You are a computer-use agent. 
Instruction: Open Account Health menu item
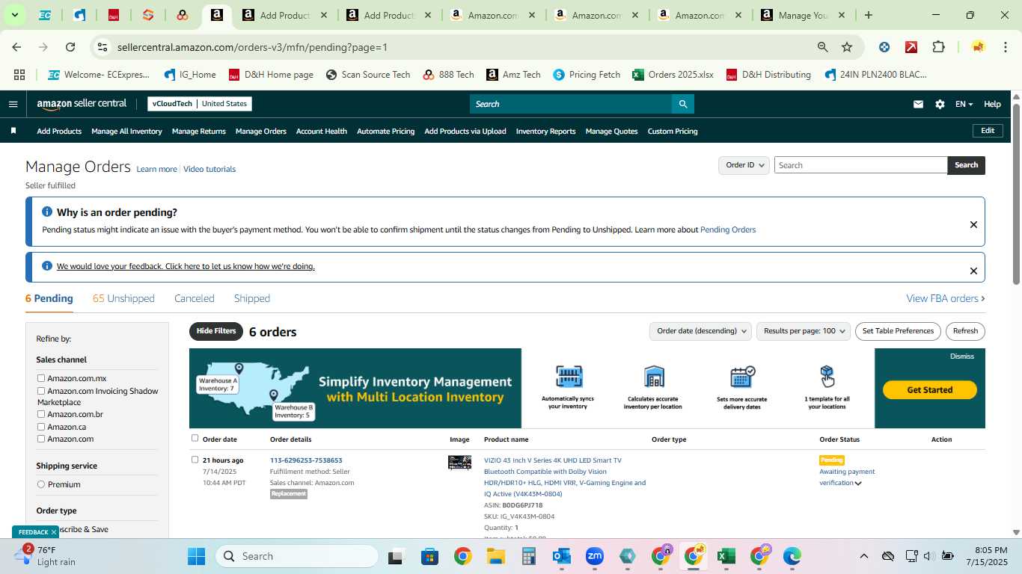click(x=322, y=131)
